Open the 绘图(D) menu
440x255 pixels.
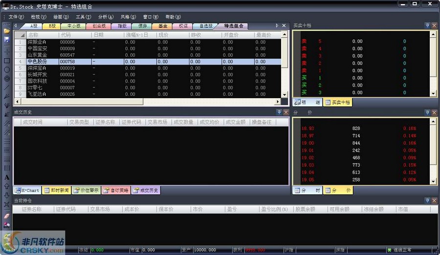click(x=61, y=17)
